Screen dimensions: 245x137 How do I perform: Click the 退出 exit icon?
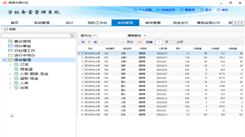coord(202,10)
